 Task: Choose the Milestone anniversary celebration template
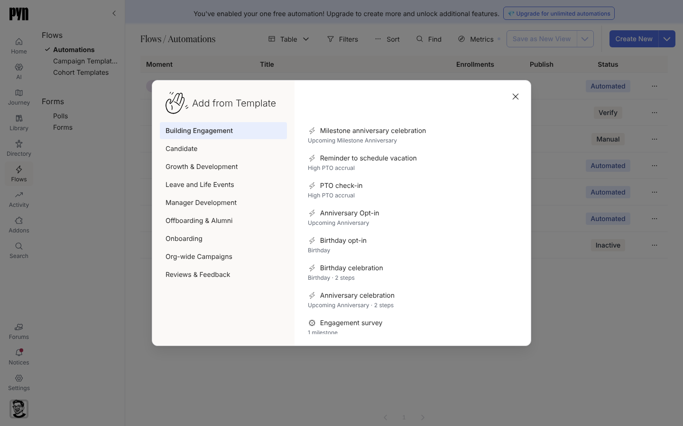367,135
